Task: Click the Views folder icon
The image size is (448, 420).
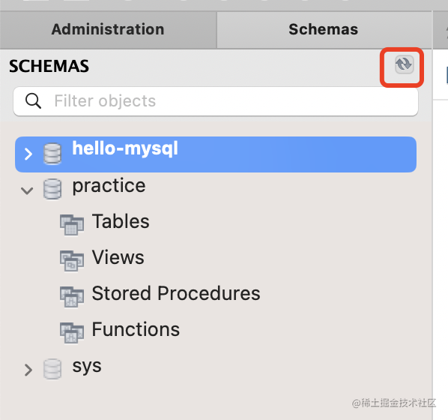Action: 72,261
